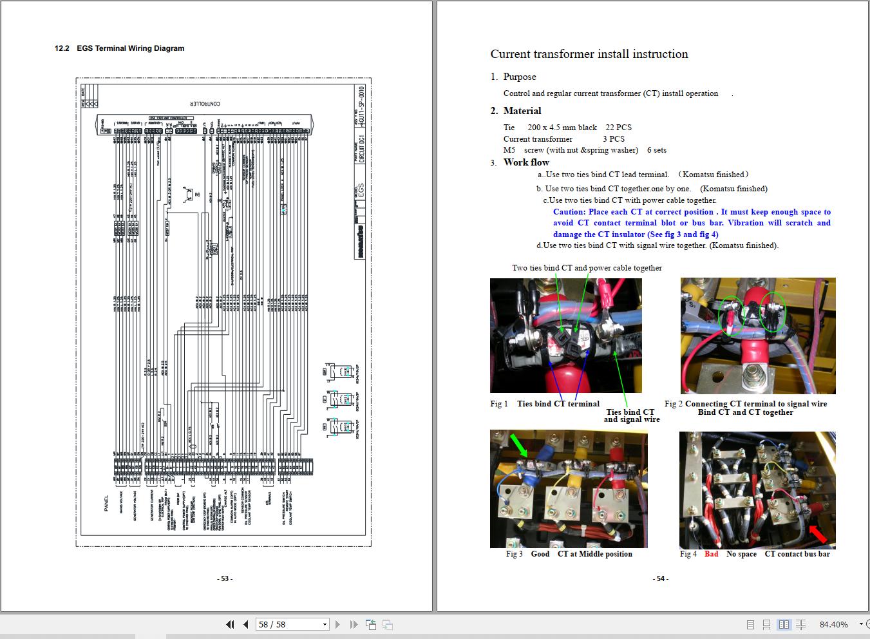Jump to the first page
870x639 pixels.
[x=231, y=624]
